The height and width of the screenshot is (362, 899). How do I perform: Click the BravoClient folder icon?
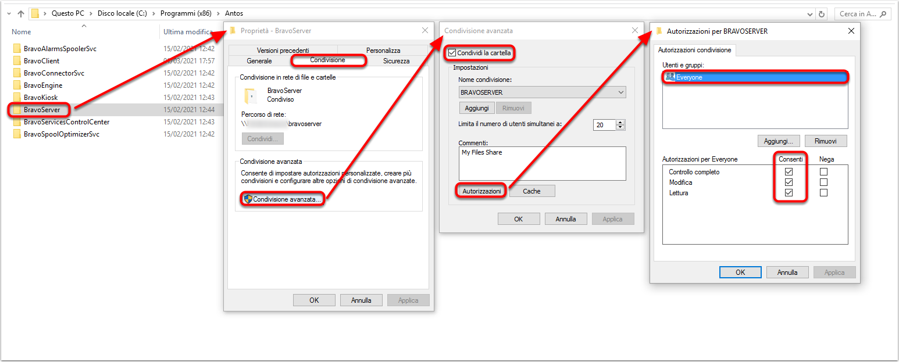17,61
